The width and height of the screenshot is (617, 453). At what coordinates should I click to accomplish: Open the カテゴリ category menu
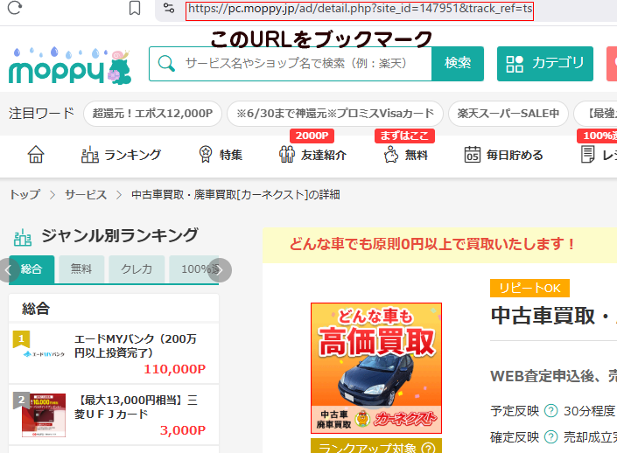click(545, 64)
